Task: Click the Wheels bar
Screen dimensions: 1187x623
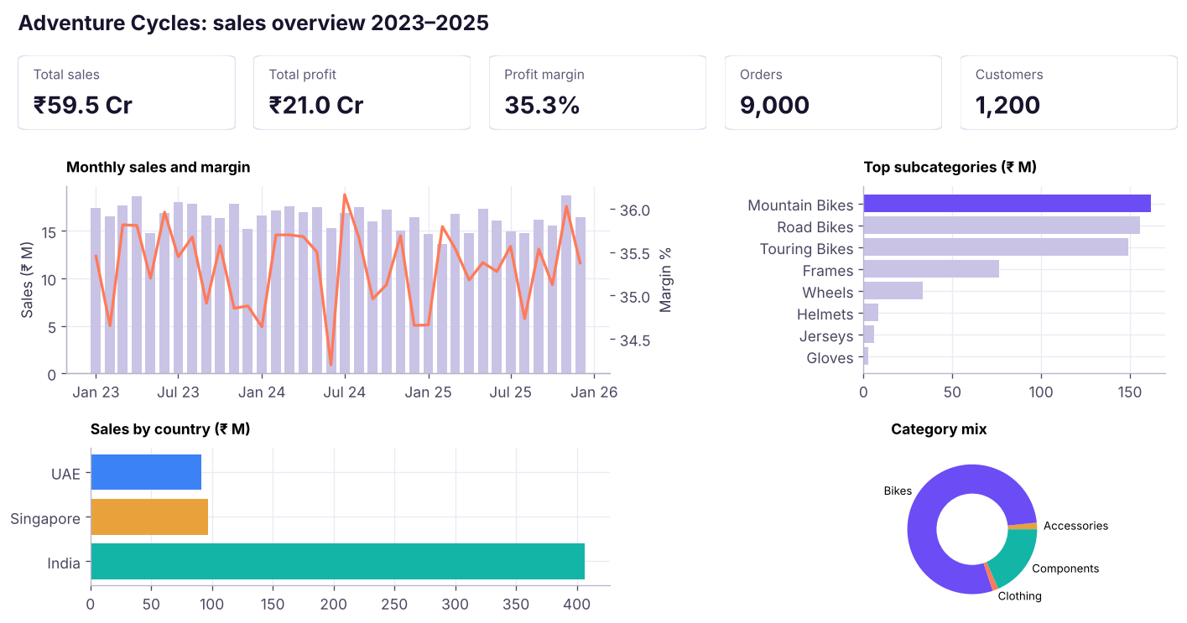Action: 893,291
